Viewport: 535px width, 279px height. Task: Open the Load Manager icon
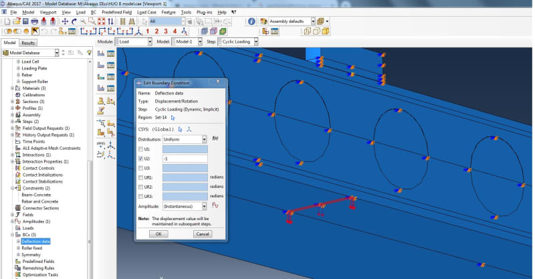110,54
